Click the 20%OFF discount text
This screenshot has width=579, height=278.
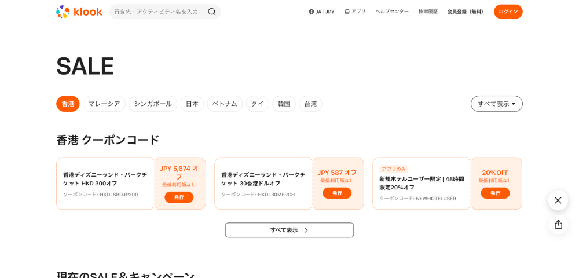tap(495, 173)
